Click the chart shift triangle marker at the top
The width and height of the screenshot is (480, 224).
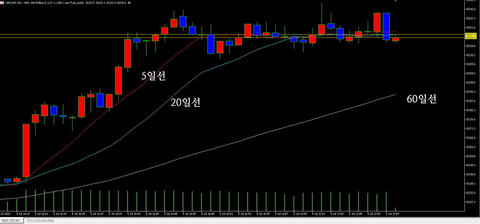click(x=395, y=1)
